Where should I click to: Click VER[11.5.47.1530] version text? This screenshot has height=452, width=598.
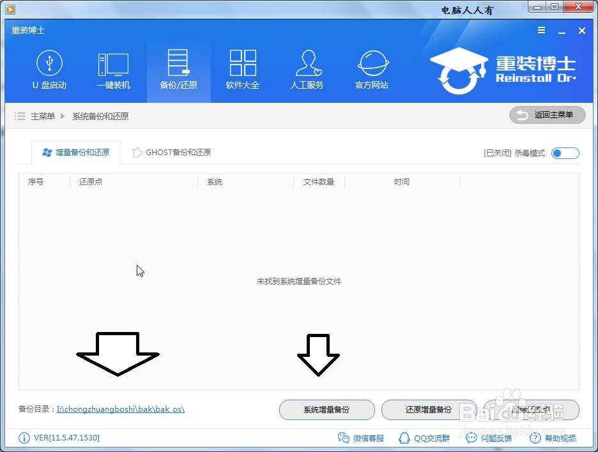coord(66,438)
